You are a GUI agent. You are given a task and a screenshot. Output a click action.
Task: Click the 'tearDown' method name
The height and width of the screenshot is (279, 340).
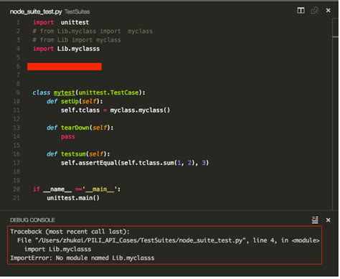75,128
